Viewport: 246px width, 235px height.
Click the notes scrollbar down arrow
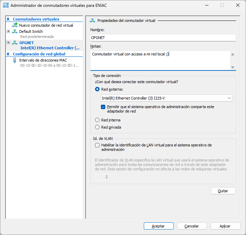tap(233, 67)
